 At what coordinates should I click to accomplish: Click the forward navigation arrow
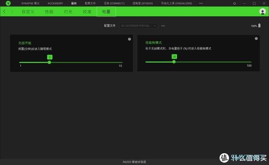pos(12,12)
